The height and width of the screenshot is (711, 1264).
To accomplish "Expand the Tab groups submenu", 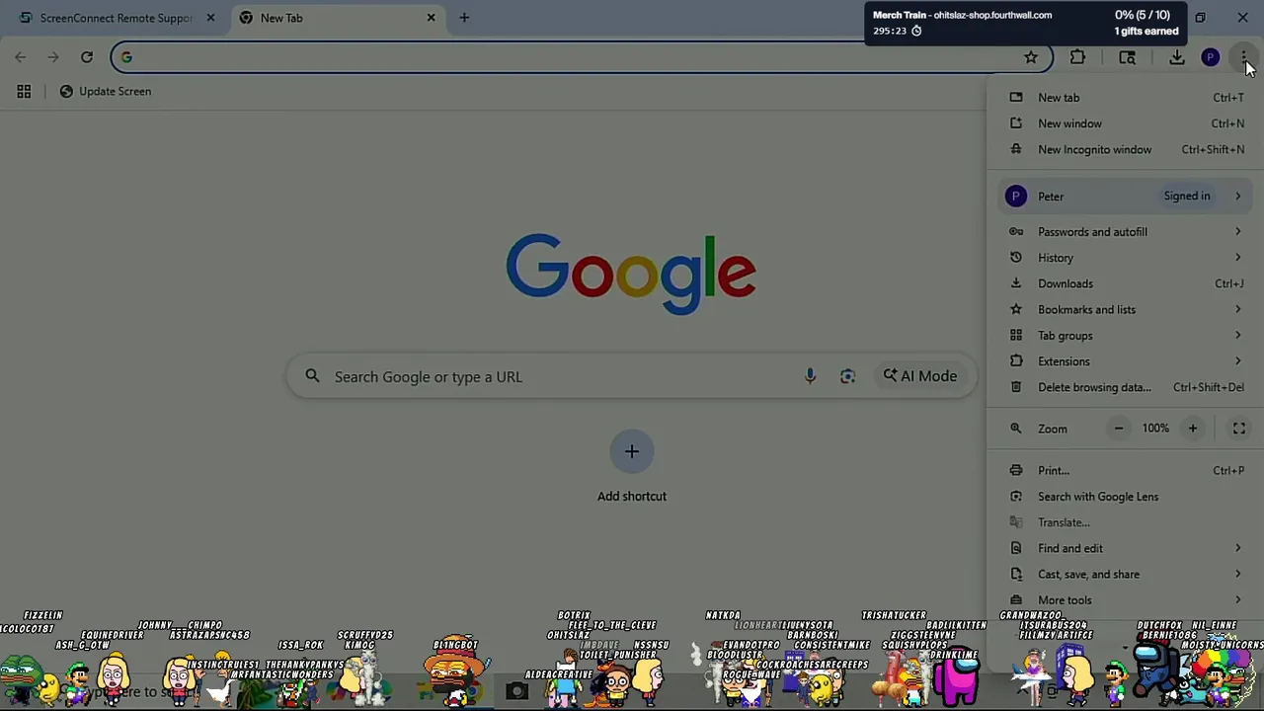I will 1125,336.
